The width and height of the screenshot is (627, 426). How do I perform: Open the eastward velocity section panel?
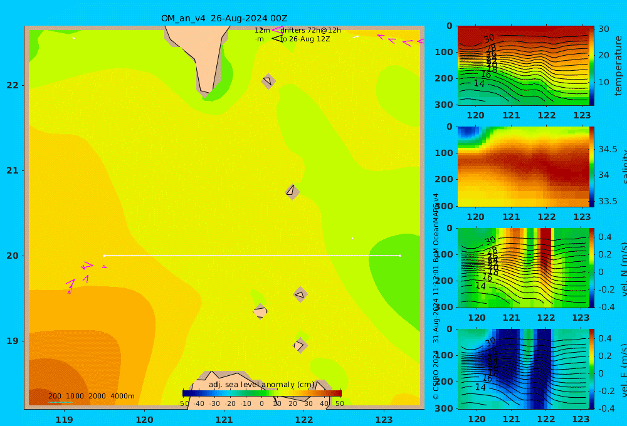523,369
